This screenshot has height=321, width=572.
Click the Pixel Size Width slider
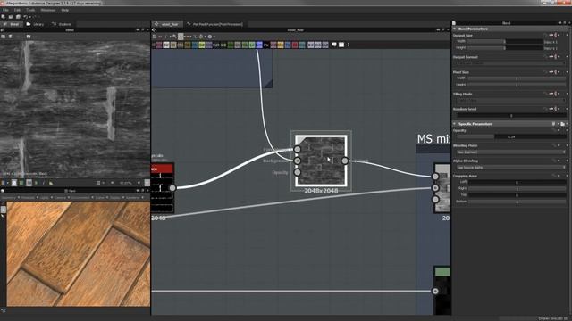click(x=517, y=78)
